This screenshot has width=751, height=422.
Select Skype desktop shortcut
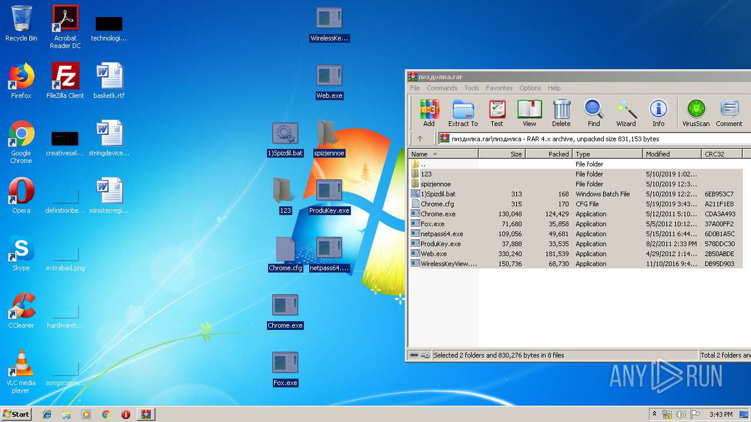pyautogui.click(x=21, y=253)
